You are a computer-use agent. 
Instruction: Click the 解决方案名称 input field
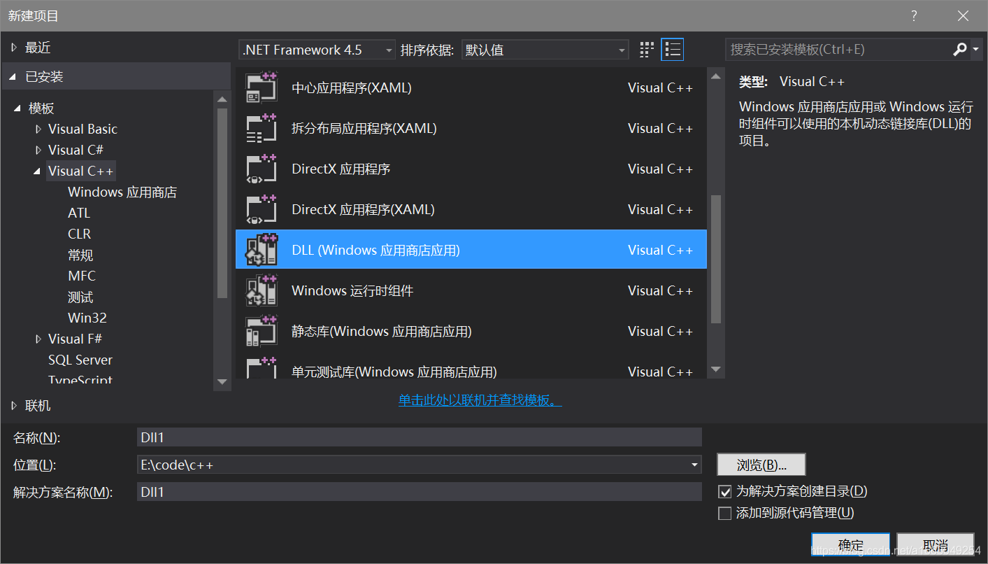(420, 492)
